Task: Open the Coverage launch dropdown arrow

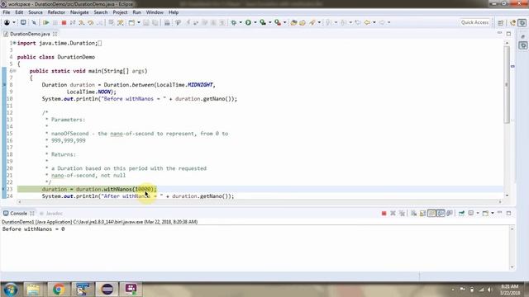Action: [x=270, y=22]
